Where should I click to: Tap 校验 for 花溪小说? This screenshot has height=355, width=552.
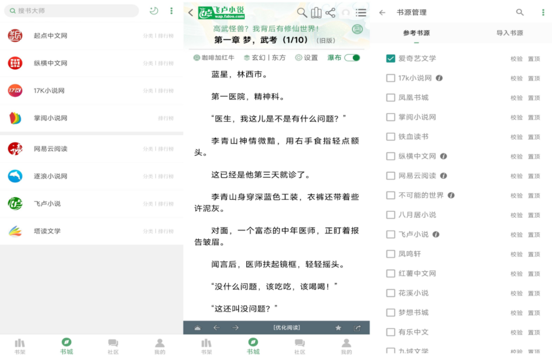point(516,293)
